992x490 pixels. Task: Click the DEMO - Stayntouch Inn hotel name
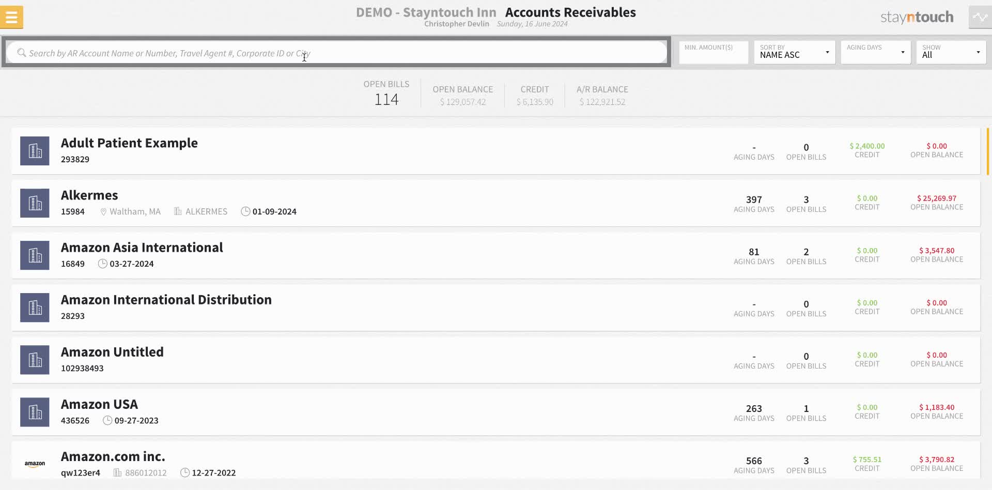coord(426,12)
